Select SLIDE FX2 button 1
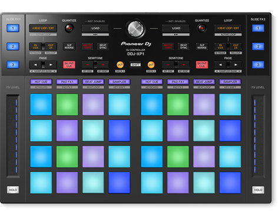Viewport: 278px width, 222px height. tap(258, 28)
